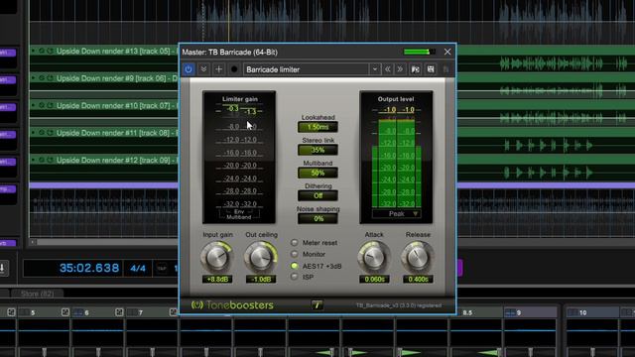Viewport: 635px width, 357px height.
Task: Click the green CPU meter in the title bar
Action: 420,52
